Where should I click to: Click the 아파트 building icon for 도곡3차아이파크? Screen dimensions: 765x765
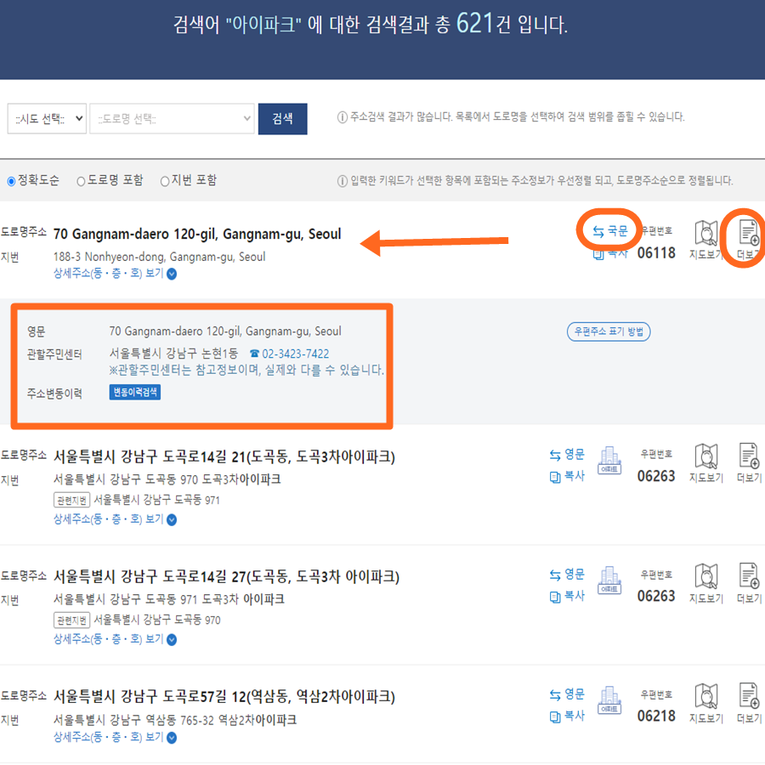[610, 462]
